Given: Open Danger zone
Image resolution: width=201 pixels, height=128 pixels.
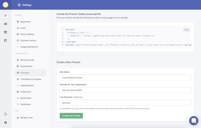Looking at the screenshot, I should (26, 117).
